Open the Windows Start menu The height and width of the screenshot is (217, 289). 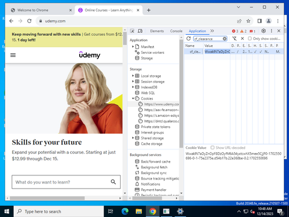coord(6,211)
